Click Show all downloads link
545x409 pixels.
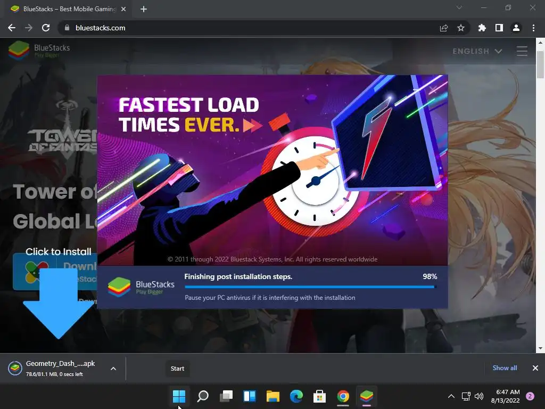click(505, 368)
